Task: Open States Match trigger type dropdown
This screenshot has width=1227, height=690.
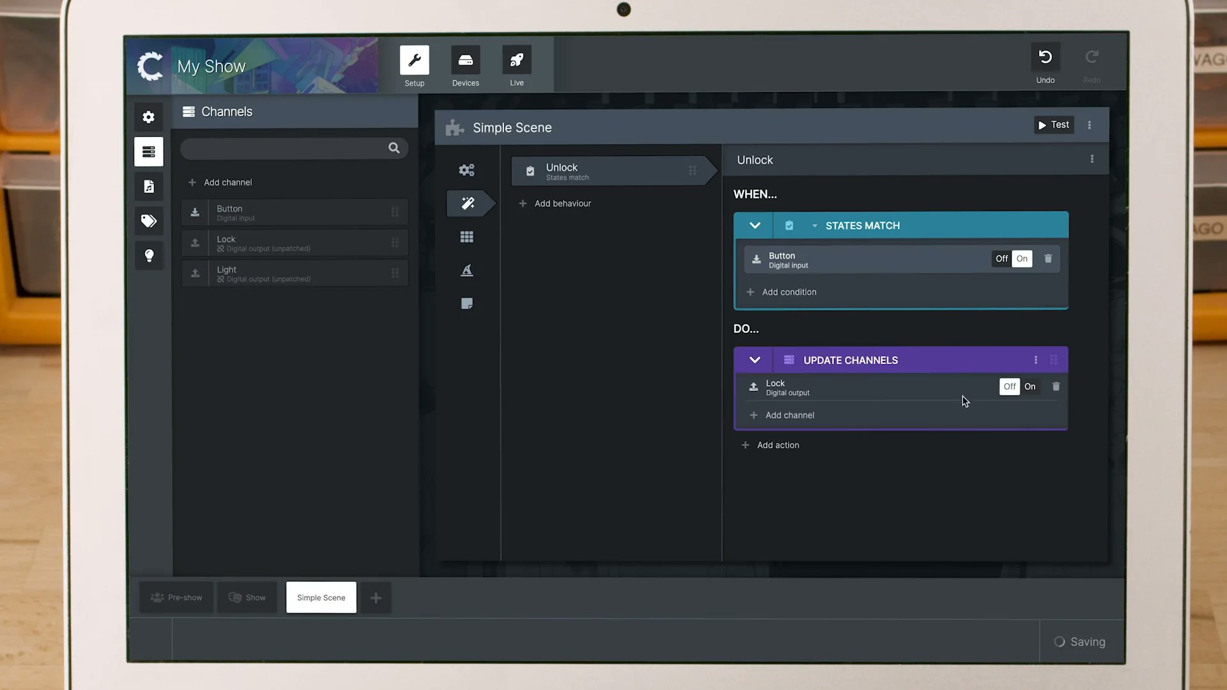Action: [814, 226]
